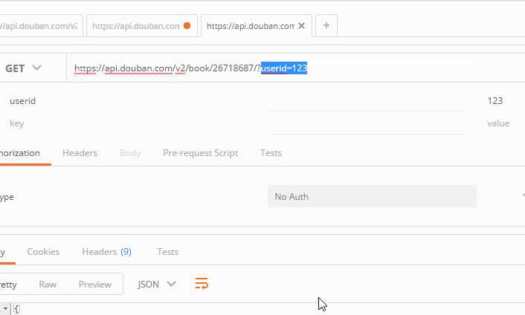
Task: Open response Headers (9) tab
Action: [x=106, y=252]
